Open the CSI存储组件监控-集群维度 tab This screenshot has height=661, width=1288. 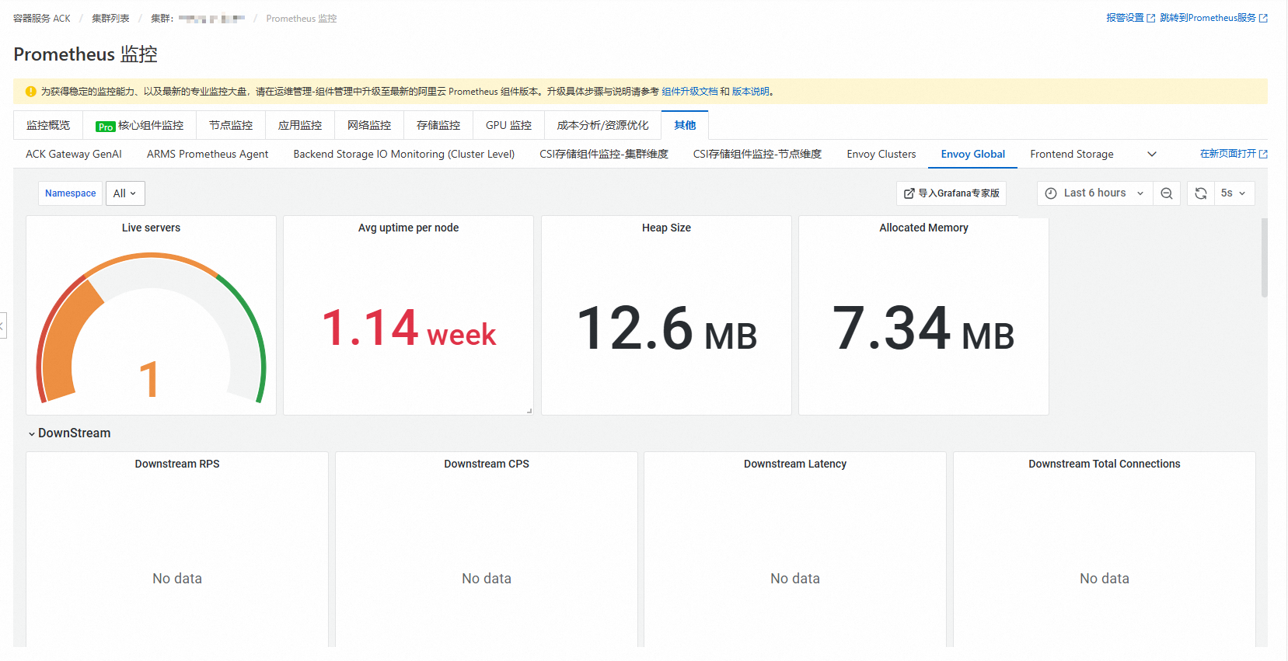[x=604, y=154]
